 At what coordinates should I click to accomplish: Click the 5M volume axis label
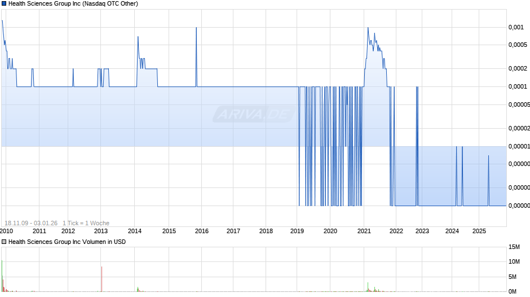[x=513, y=277]
